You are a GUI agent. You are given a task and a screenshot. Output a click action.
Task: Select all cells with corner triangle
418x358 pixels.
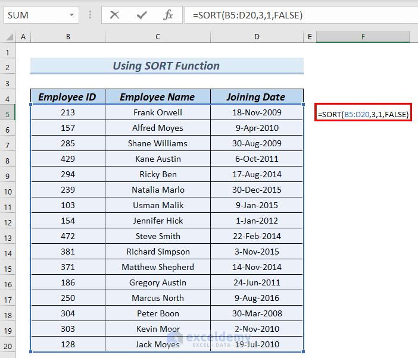pyautogui.click(x=10, y=37)
